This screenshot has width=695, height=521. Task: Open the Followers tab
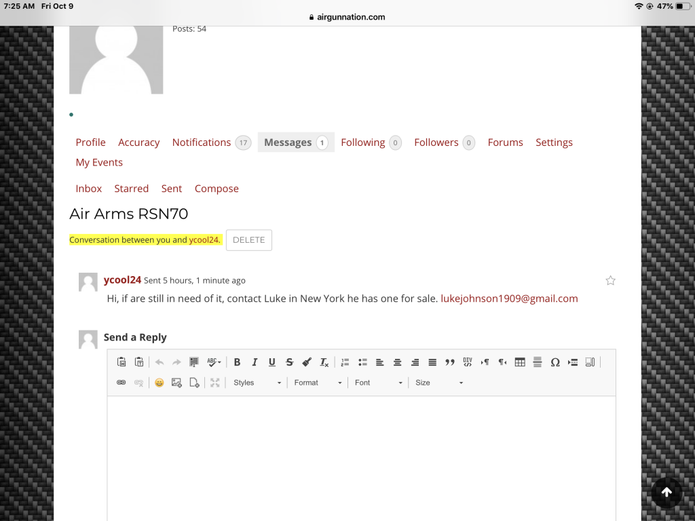[445, 142]
